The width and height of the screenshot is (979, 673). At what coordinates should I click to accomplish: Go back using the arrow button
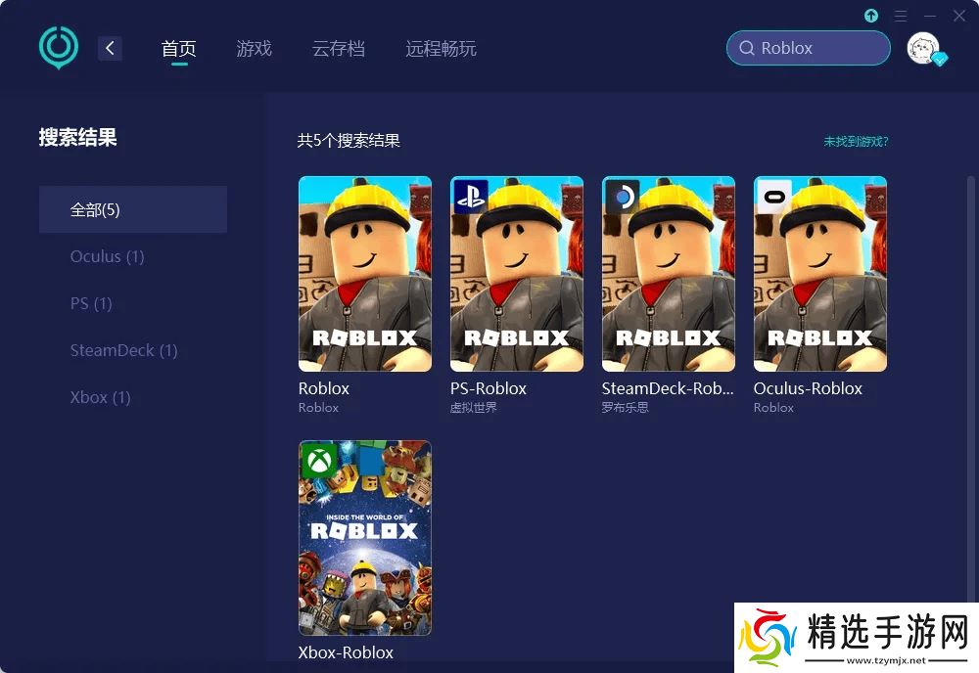pyautogui.click(x=110, y=48)
